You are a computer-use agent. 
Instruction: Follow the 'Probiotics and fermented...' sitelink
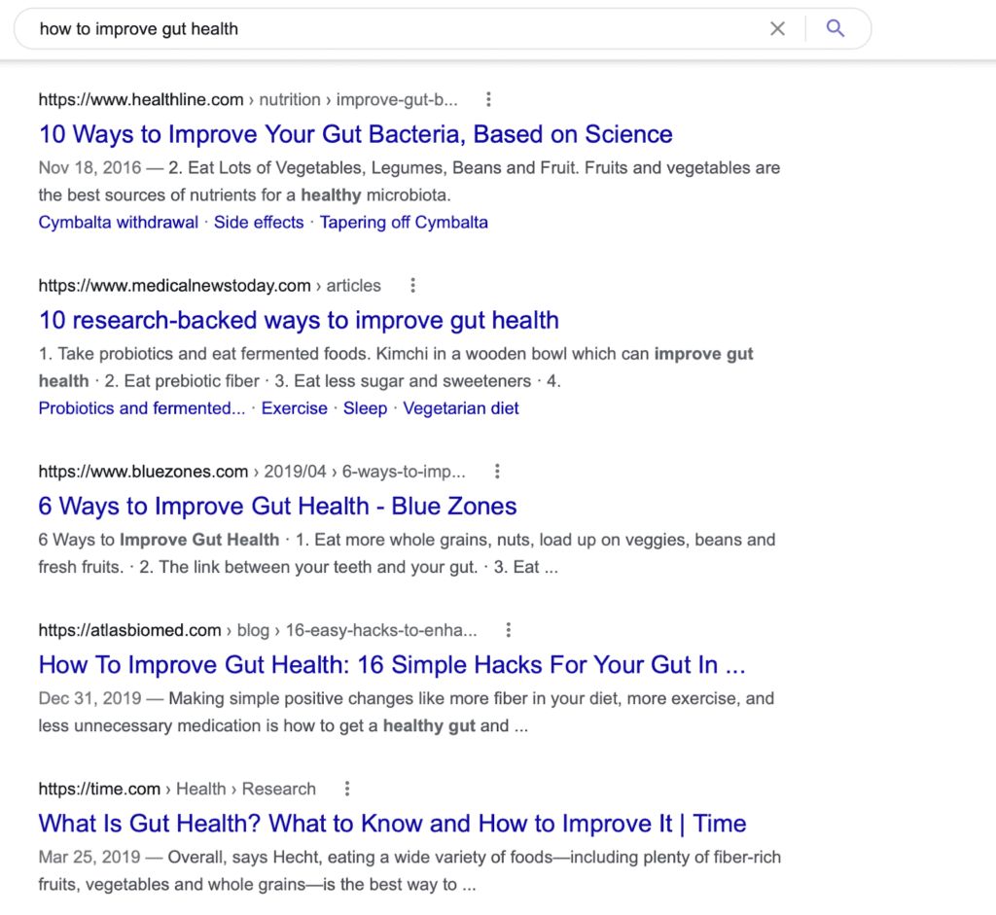point(142,408)
